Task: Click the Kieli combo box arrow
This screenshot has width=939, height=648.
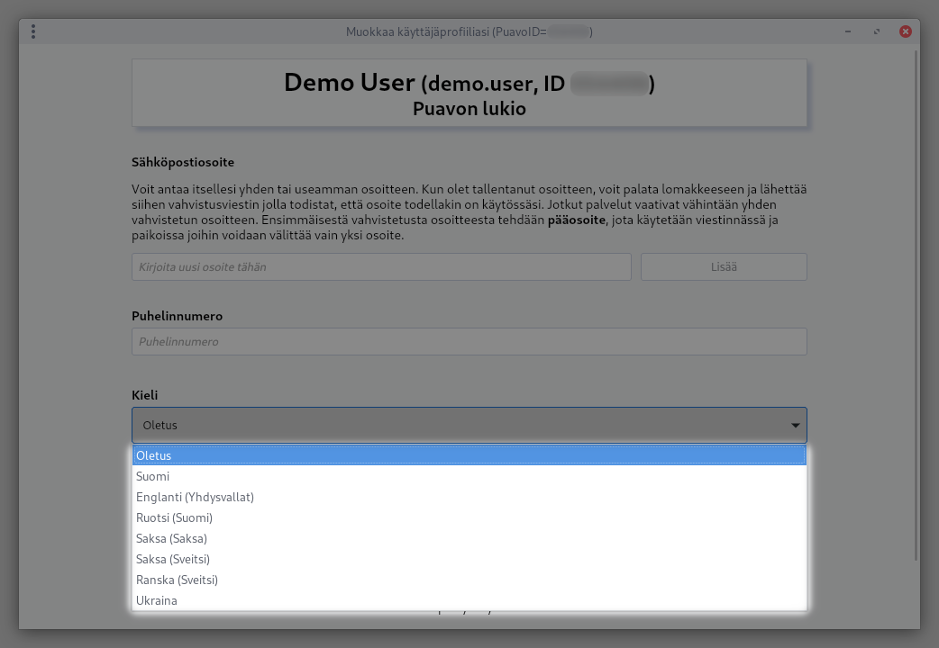Action: point(795,426)
